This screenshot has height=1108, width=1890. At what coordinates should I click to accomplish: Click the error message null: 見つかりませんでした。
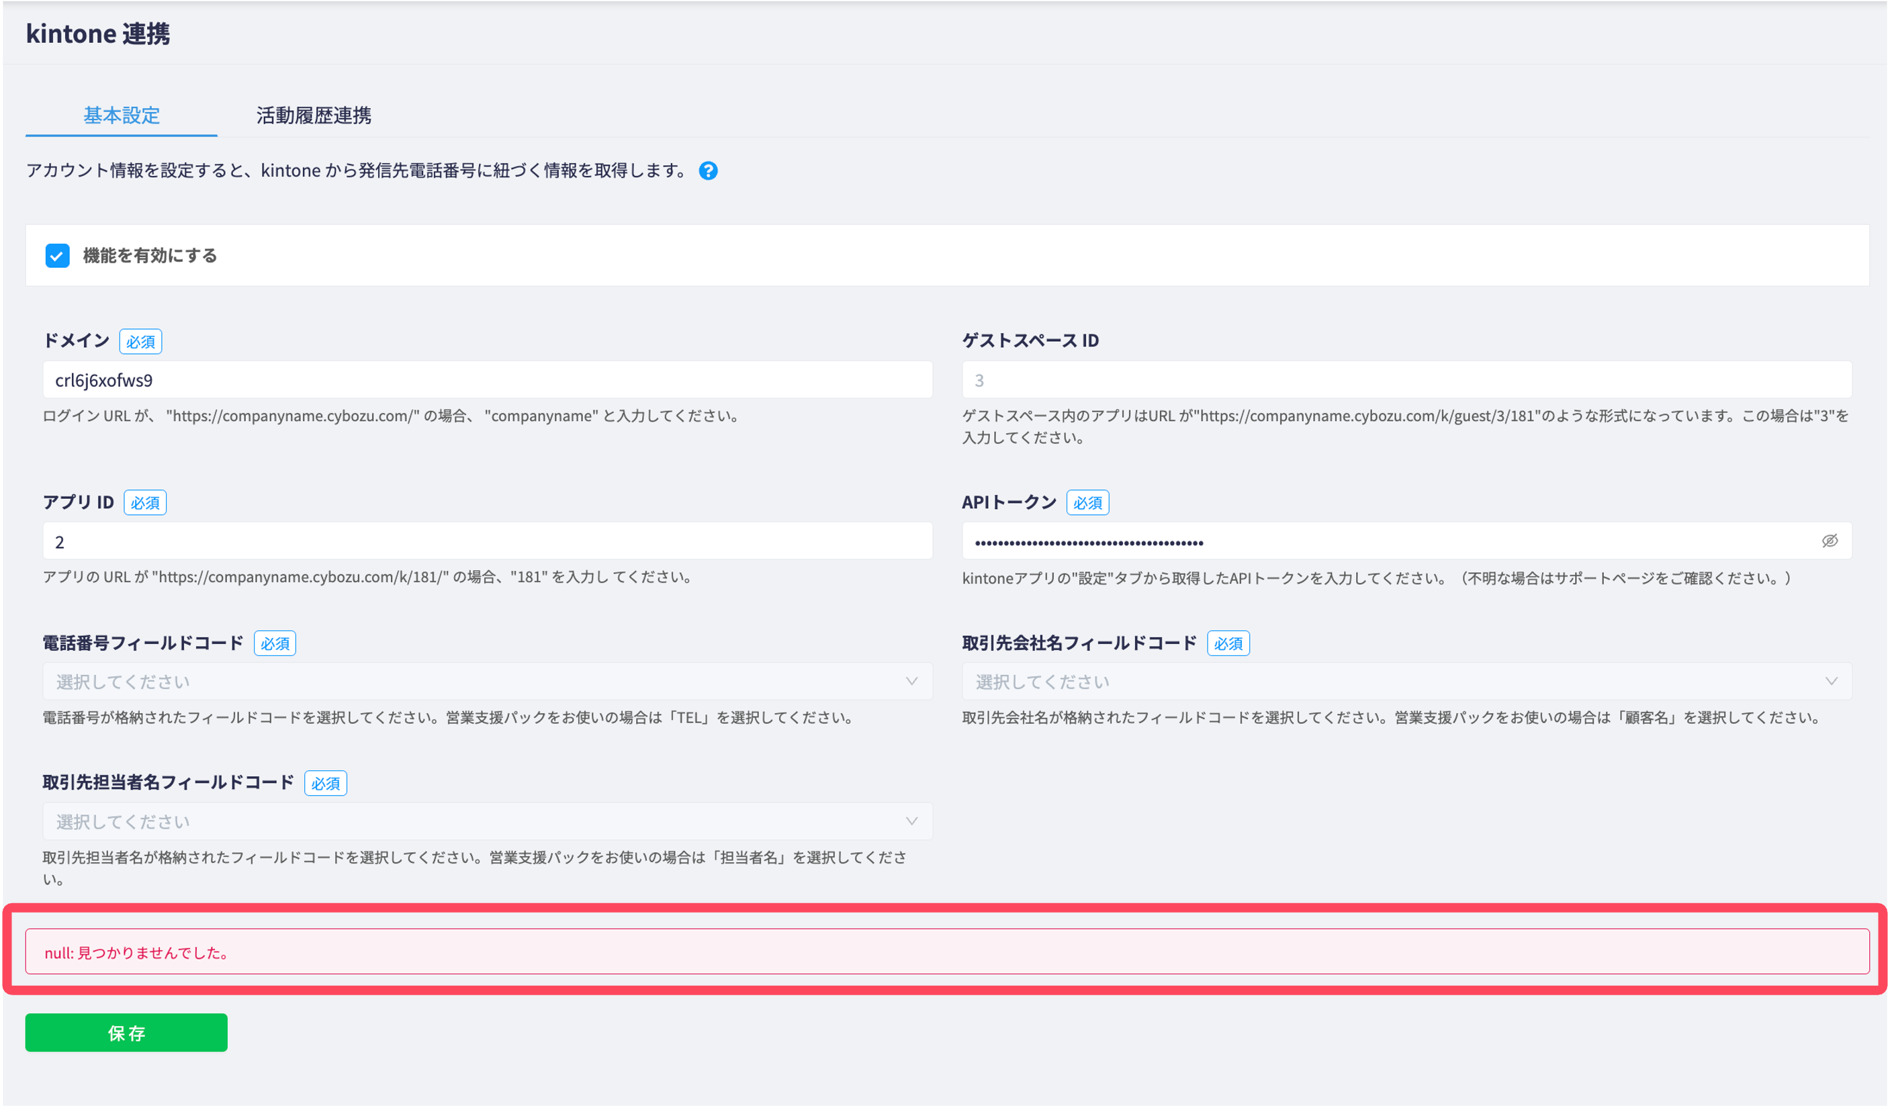tap(947, 952)
